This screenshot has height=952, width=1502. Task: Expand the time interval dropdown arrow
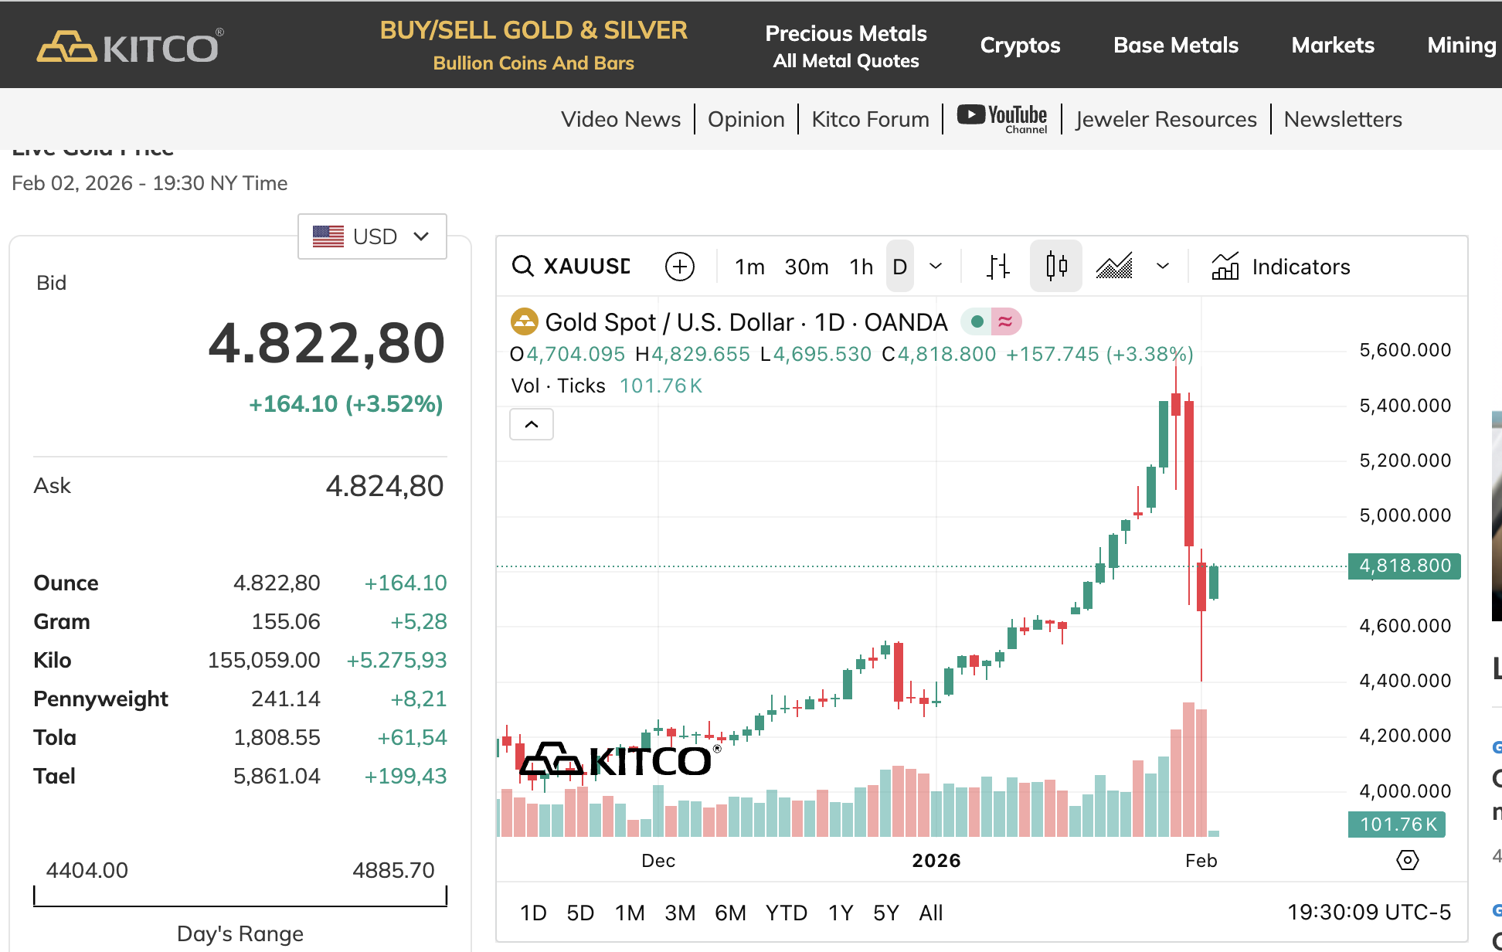(936, 267)
